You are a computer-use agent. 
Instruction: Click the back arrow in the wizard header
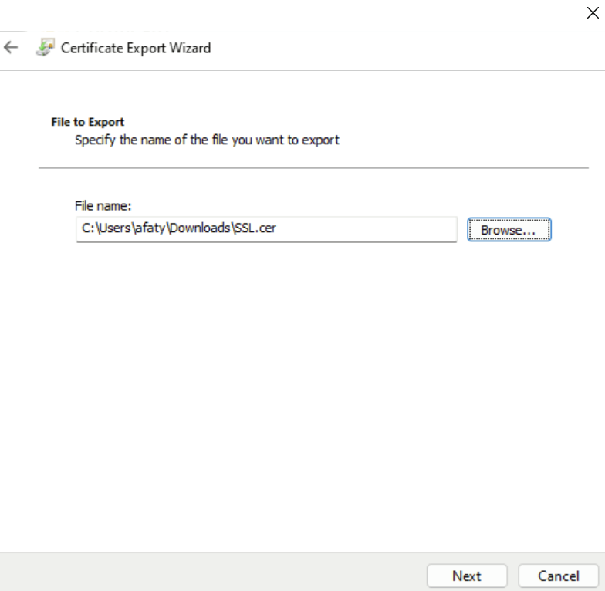11,48
